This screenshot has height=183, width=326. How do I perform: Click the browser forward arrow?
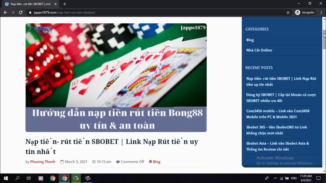point(13,12)
